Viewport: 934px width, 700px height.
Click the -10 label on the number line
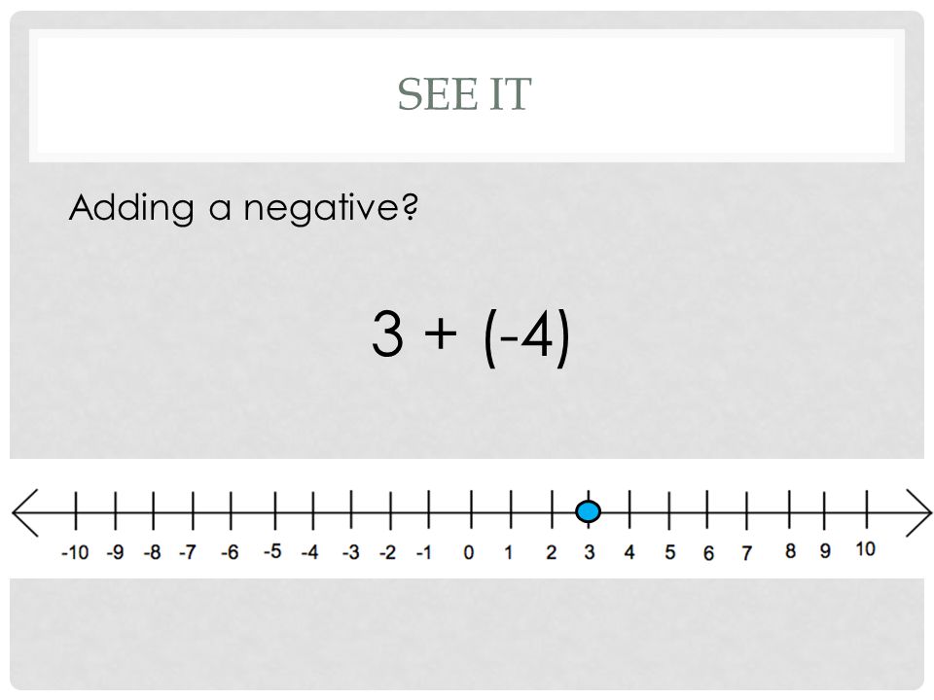click(x=75, y=553)
